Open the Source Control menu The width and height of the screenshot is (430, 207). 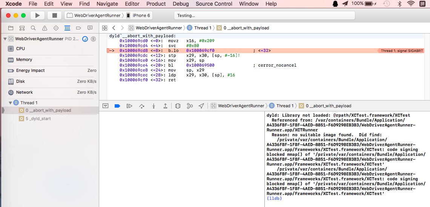pos(214,4)
